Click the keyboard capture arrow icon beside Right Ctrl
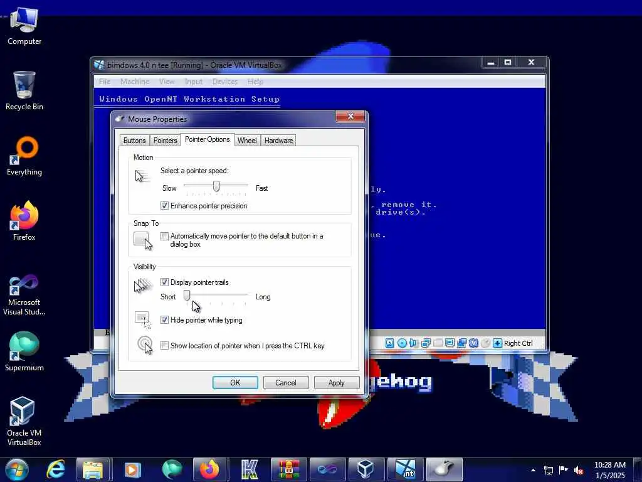Viewport: 642px width, 482px height. click(497, 343)
